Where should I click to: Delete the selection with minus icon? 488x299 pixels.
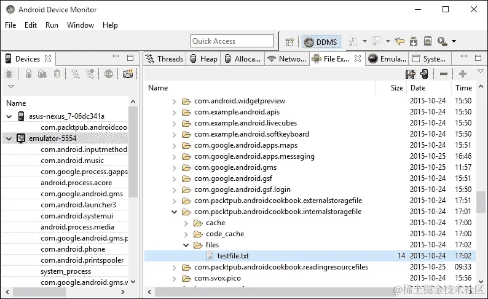(444, 74)
